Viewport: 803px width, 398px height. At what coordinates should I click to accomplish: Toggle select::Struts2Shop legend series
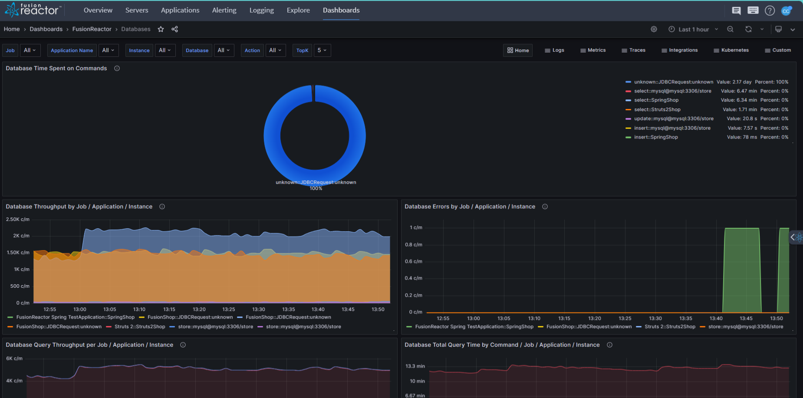[x=657, y=110]
